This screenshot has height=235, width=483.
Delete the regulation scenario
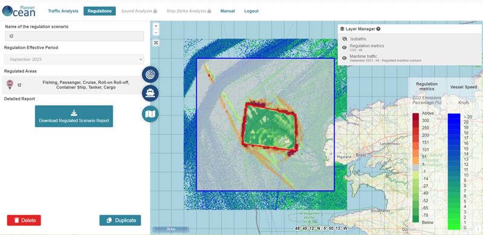point(24,220)
